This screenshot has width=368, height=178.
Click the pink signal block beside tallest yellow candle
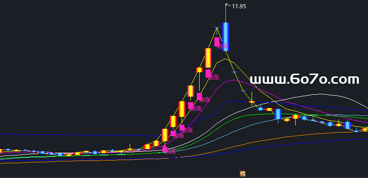click(208, 74)
